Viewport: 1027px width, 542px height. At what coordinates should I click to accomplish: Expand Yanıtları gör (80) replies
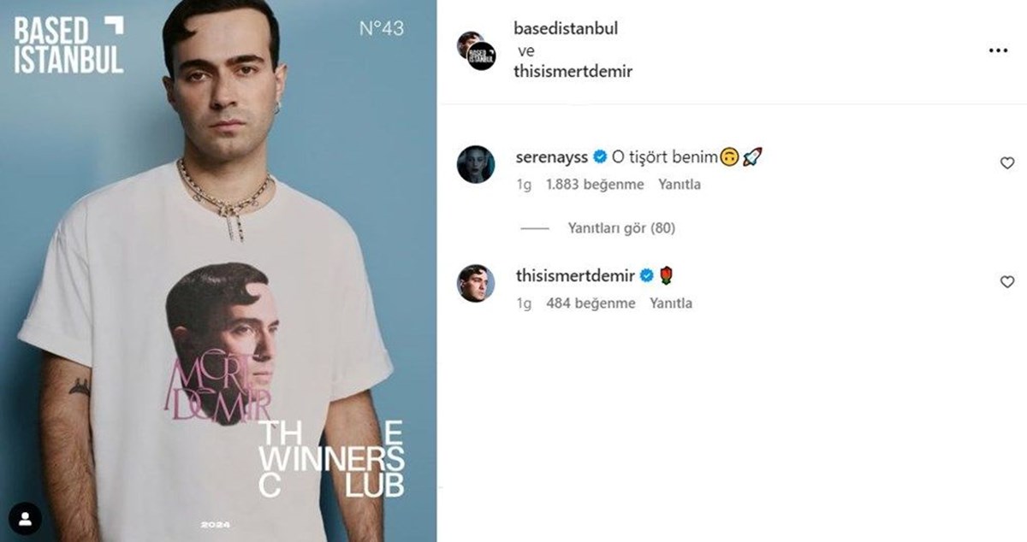coord(621,228)
